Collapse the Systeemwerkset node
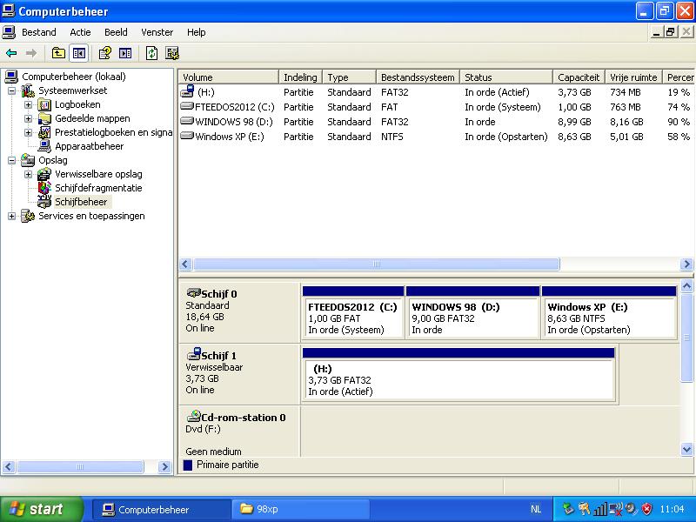 12,91
